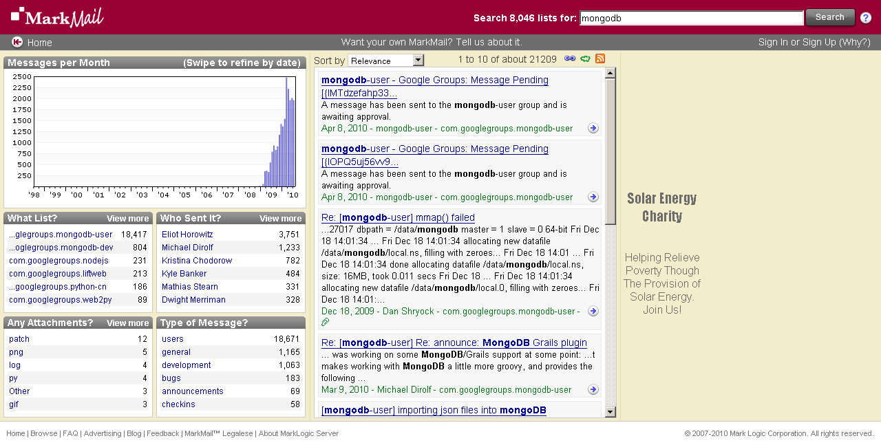Image resolution: width=881 pixels, height=445 pixels.
Task: Filter by sender Mathias Stearn
Action: coord(190,287)
